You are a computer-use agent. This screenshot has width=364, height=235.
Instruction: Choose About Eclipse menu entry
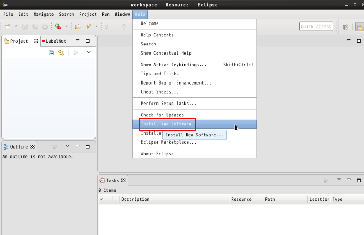tap(195, 154)
